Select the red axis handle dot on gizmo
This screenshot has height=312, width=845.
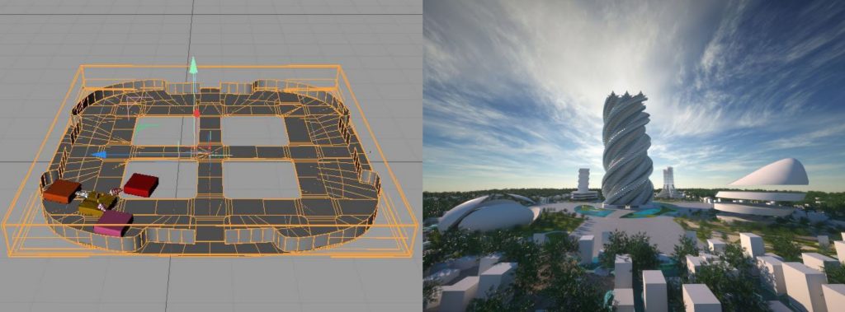(196, 114)
